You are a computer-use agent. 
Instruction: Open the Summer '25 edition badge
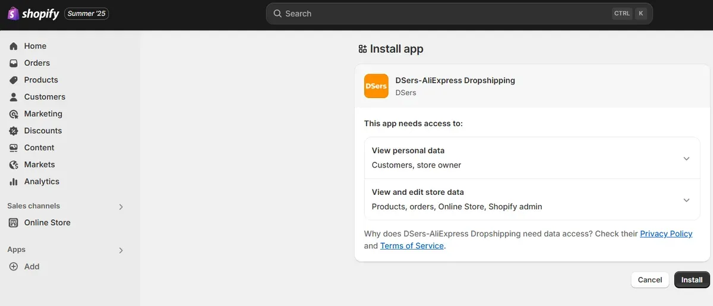click(x=86, y=14)
